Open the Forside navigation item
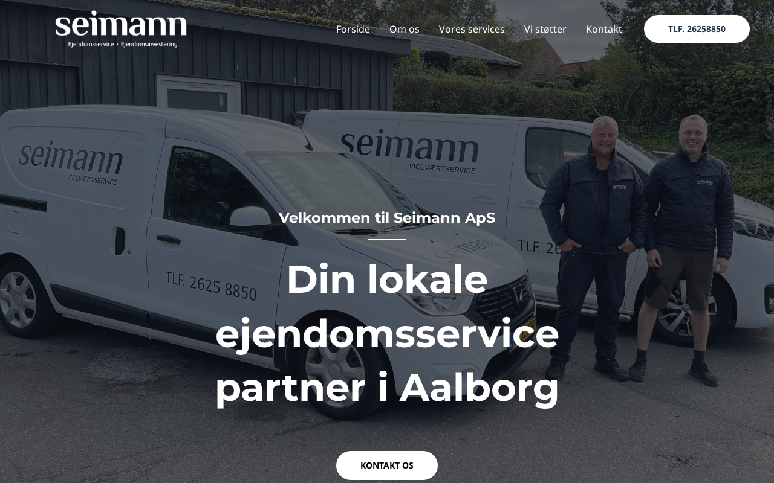 [353, 29]
